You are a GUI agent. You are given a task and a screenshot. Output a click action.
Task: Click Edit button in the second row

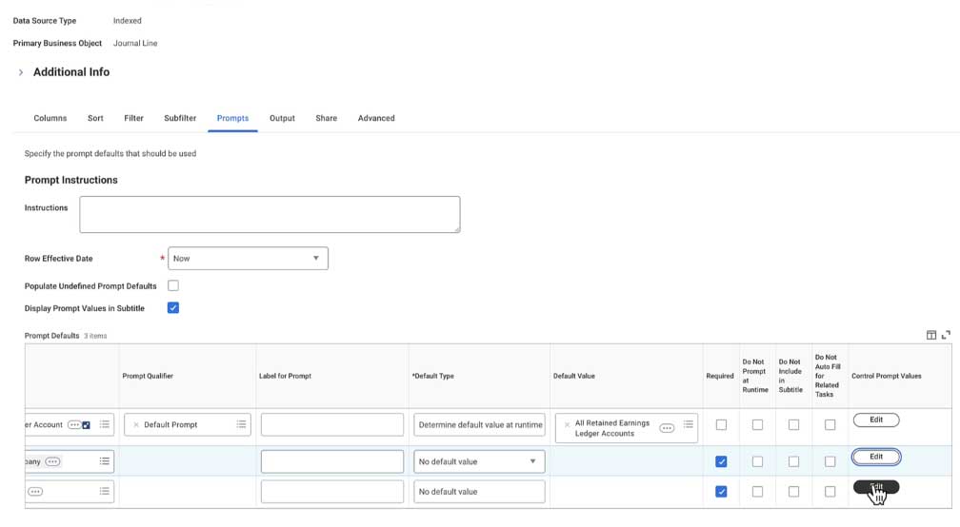(x=876, y=457)
